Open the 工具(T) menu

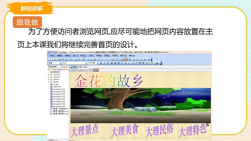pyautogui.click(x=91, y=56)
